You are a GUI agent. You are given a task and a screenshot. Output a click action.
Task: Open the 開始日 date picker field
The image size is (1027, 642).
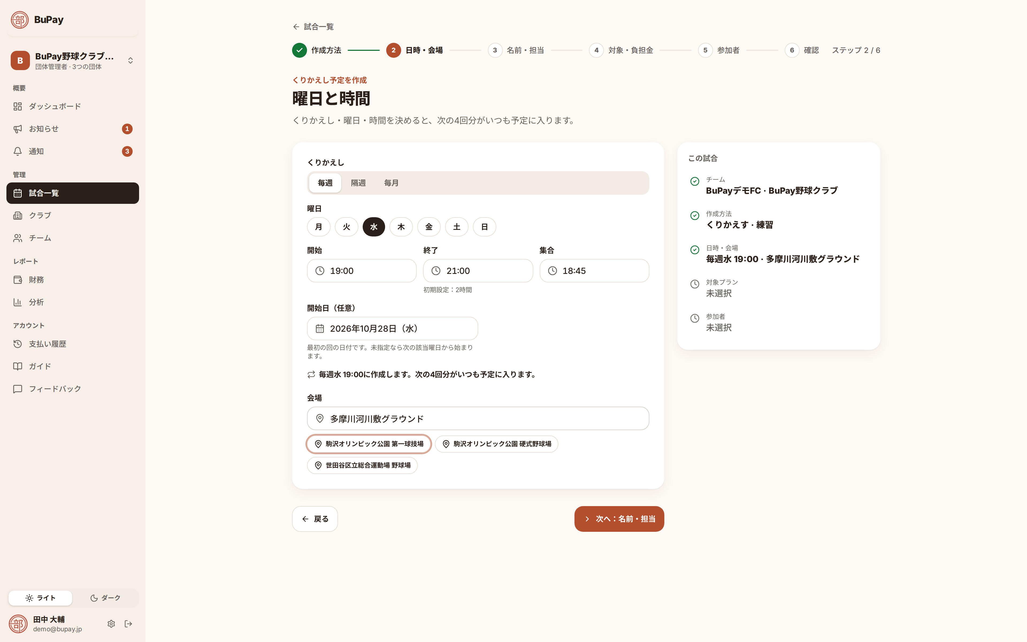pyautogui.click(x=392, y=329)
